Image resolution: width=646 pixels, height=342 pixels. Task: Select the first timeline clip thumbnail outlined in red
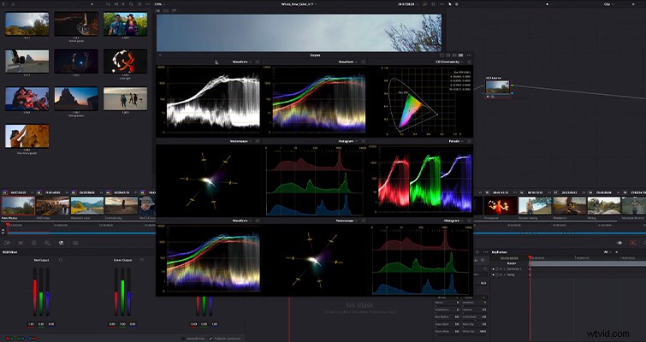click(18, 206)
